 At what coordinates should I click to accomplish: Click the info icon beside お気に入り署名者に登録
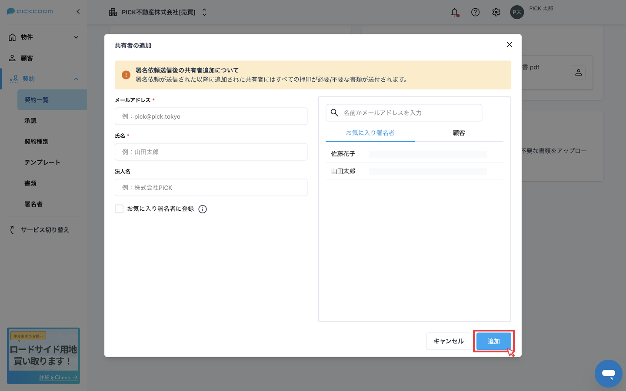click(x=203, y=209)
